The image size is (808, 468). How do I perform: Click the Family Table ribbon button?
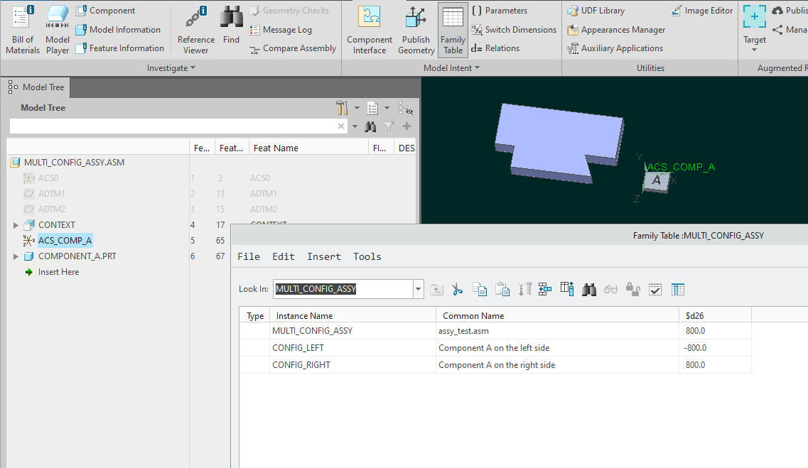453,30
